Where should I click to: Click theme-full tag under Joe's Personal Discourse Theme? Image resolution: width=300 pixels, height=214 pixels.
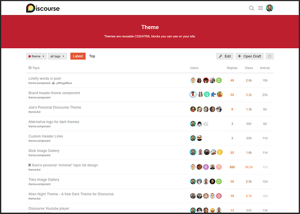(x=34, y=112)
